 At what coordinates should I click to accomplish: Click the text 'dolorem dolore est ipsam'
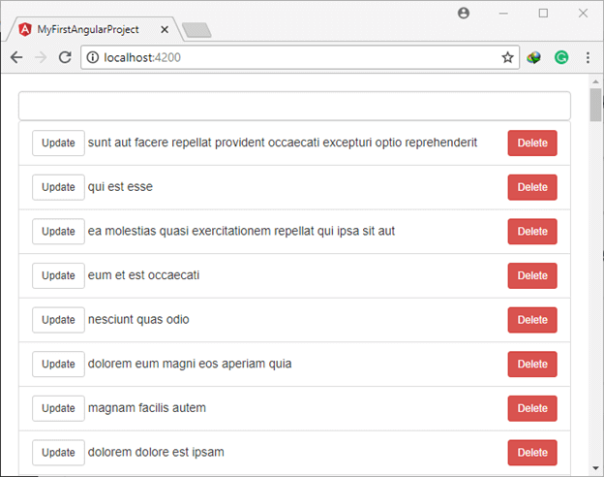(156, 452)
